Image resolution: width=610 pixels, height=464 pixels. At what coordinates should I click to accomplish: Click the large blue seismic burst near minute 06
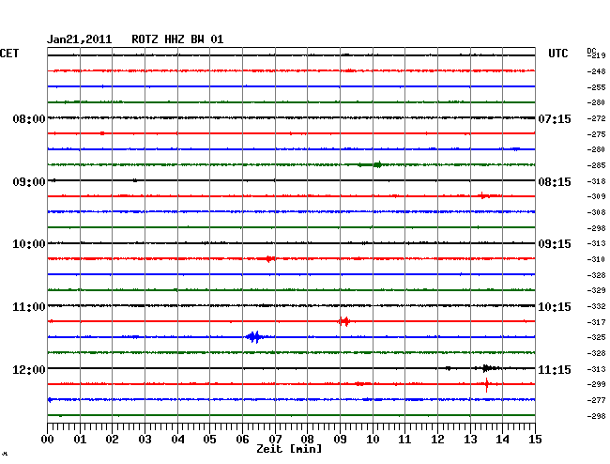(x=254, y=336)
